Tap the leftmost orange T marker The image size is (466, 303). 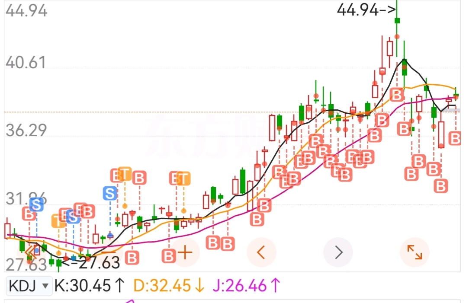click(58, 221)
